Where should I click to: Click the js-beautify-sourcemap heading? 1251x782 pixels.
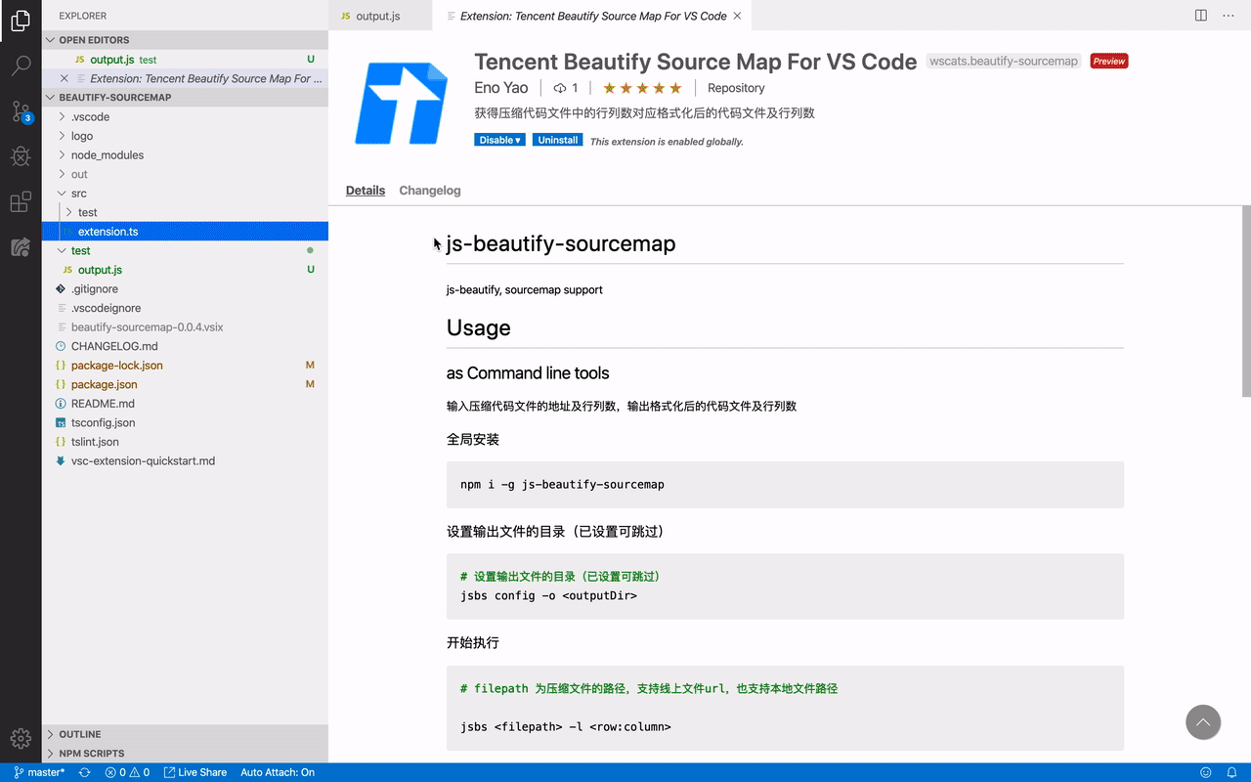561,243
